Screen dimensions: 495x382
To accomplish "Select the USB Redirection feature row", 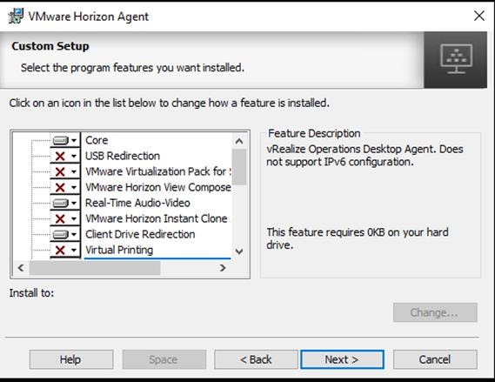I will point(123,156).
